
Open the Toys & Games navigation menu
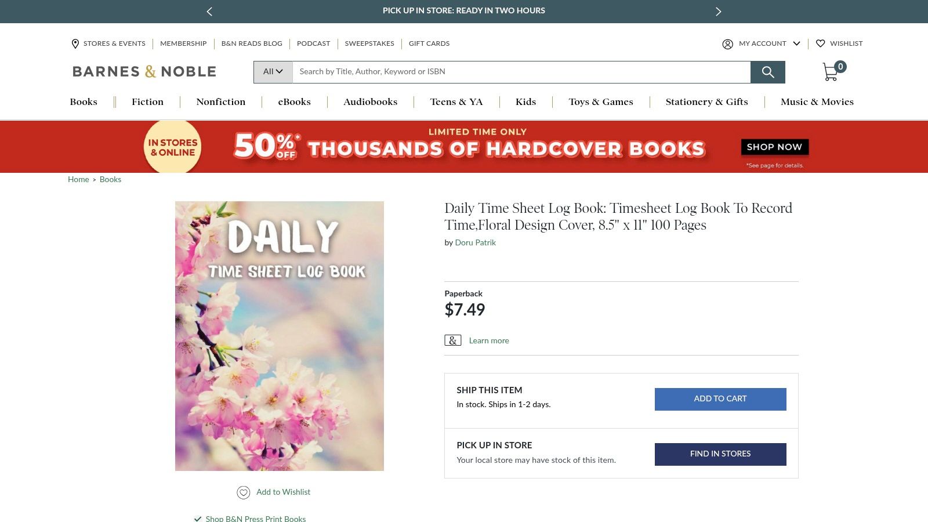tap(601, 102)
